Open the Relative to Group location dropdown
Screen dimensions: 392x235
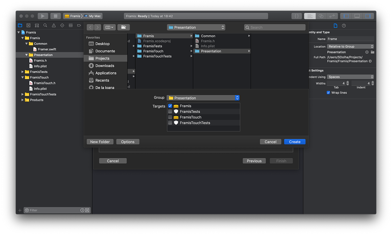350,46
